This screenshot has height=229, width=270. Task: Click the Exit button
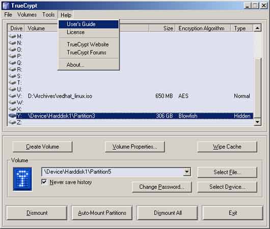pyautogui.click(x=233, y=213)
